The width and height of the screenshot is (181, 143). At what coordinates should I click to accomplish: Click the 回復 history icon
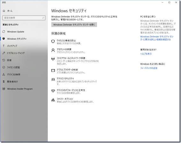(x=4, y=60)
